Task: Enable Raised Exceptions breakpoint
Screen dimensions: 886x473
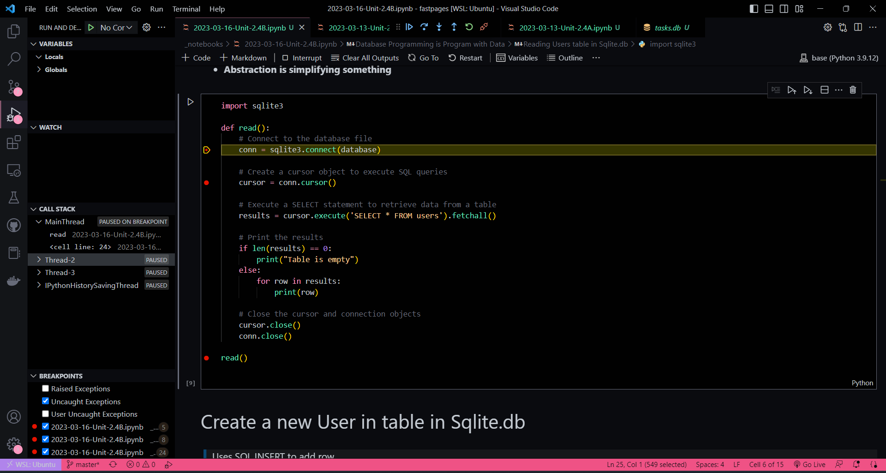Action: pos(45,389)
